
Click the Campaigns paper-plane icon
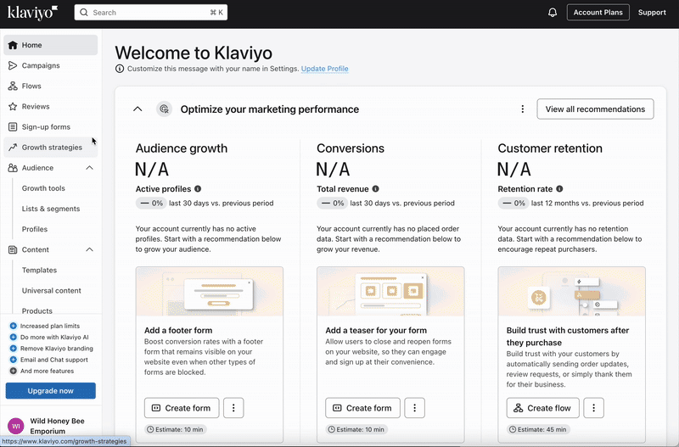coord(13,65)
